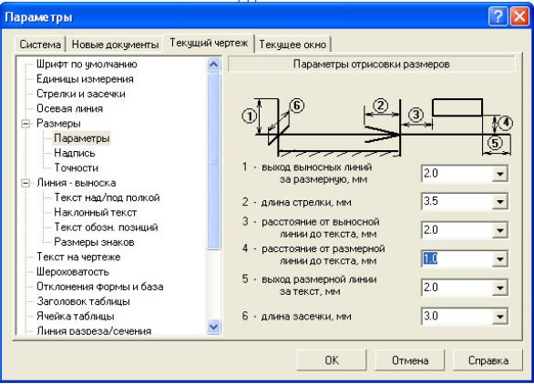Open Стрелки и засечки settings

tap(81, 94)
